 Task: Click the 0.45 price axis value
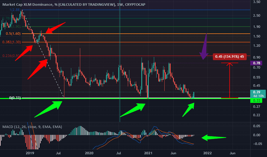click(257, 85)
